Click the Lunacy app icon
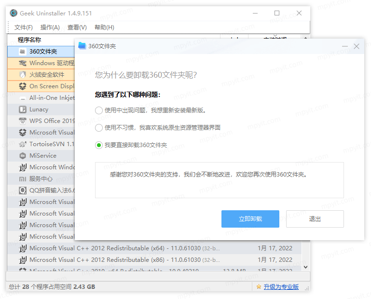This screenshot has width=371, height=299. pyautogui.click(x=23, y=109)
